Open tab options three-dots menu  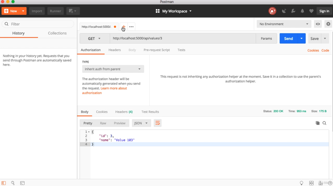131,27
